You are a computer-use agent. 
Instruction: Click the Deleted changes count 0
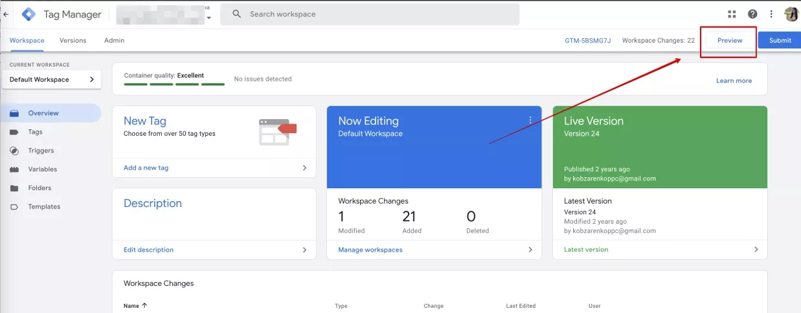(x=471, y=217)
